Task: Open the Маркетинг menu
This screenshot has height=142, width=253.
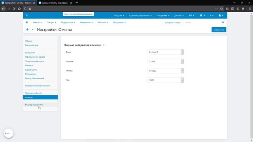Action: point(86,22)
